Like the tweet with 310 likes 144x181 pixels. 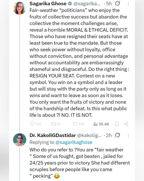click(x=75, y=124)
